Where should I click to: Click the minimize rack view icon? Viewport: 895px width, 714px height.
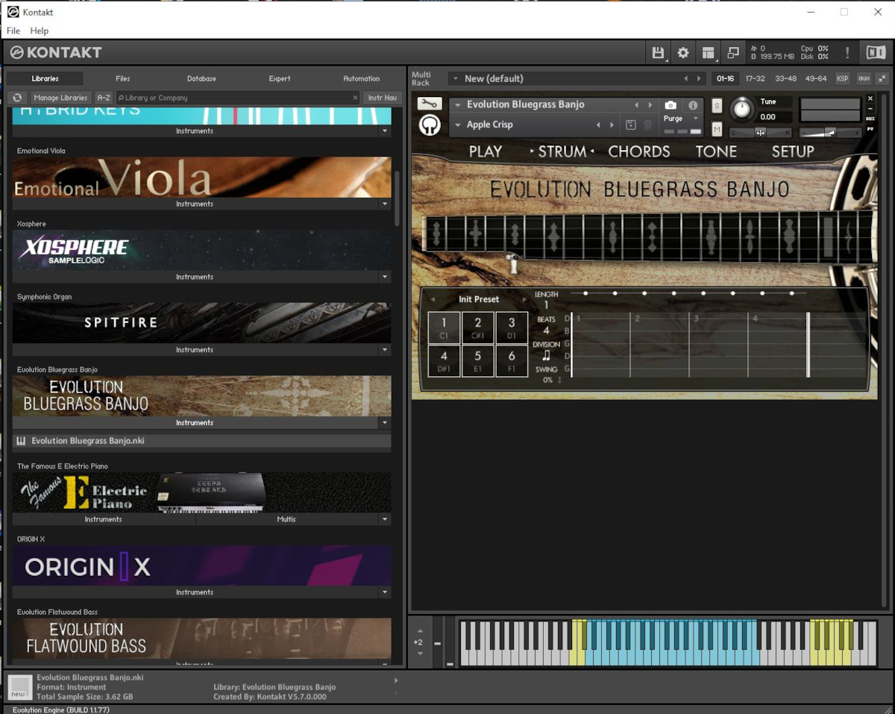[733, 53]
